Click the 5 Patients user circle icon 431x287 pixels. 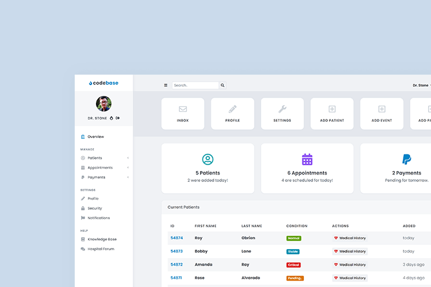pyautogui.click(x=208, y=160)
